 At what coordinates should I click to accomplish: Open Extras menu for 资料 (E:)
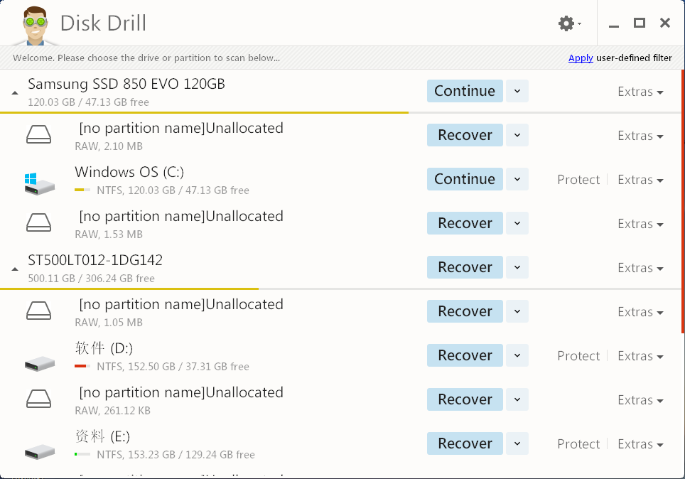click(640, 444)
